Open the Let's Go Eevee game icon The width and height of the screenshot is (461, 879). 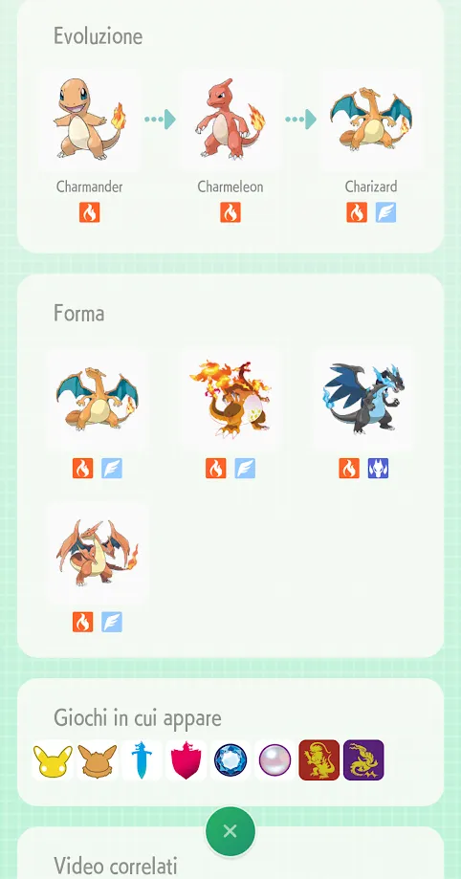[x=98, y=760]
